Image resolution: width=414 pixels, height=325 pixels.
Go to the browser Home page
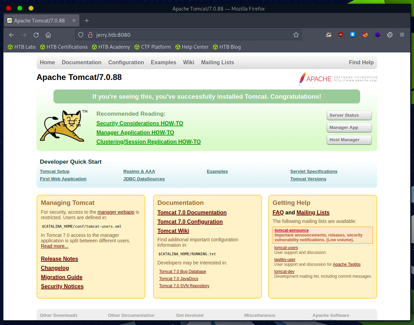(48, 35)
